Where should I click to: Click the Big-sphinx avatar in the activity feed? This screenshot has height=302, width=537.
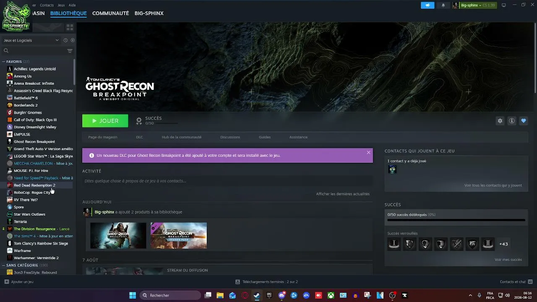(x=87, y=212)
